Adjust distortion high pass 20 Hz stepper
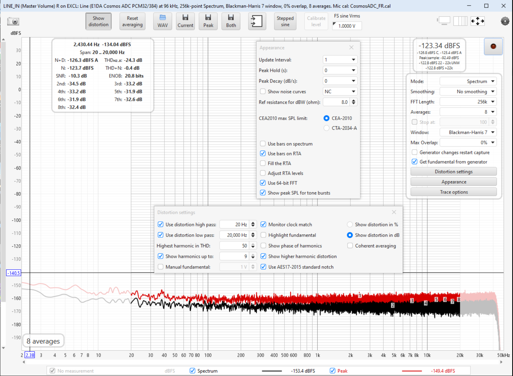The image size is (513, 376). (x=253, y=225)
